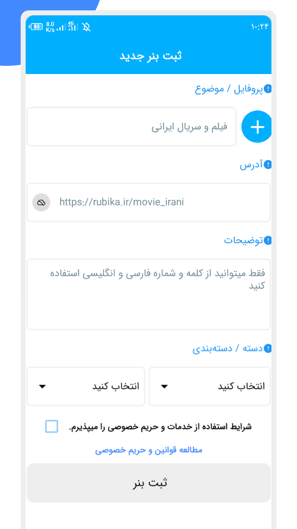Tap the muted notification bell in status bar
Image resolution: width=297 pixels, height=529 pixels.
[86, 27]
